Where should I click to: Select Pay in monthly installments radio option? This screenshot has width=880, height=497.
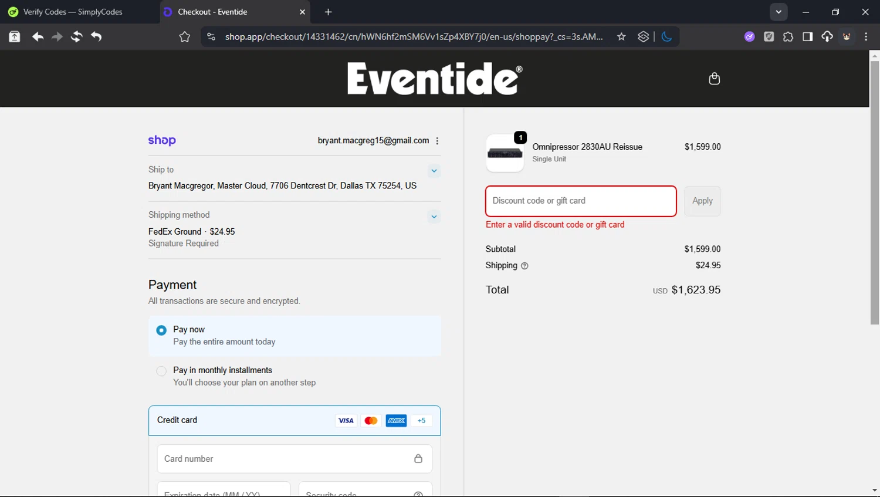161,371
